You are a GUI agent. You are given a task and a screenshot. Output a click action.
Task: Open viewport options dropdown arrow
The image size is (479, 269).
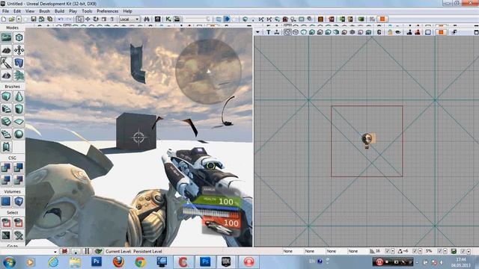pos(257,32)
